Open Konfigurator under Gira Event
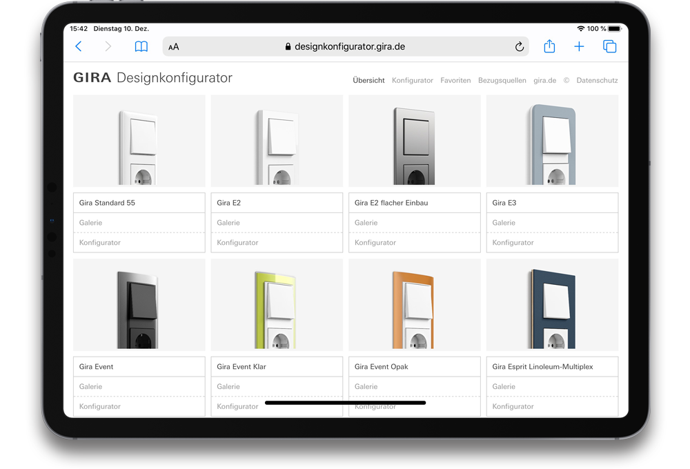 [139, 406]
